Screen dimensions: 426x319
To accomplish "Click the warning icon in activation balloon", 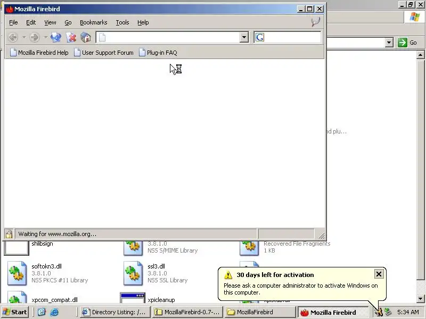I will (228, 275).
